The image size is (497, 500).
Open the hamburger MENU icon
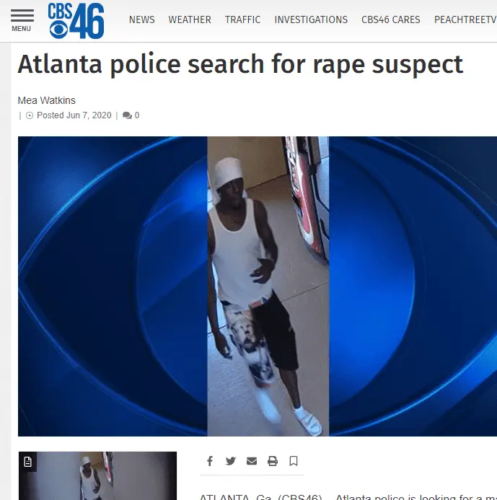click(x=22, y=20)
